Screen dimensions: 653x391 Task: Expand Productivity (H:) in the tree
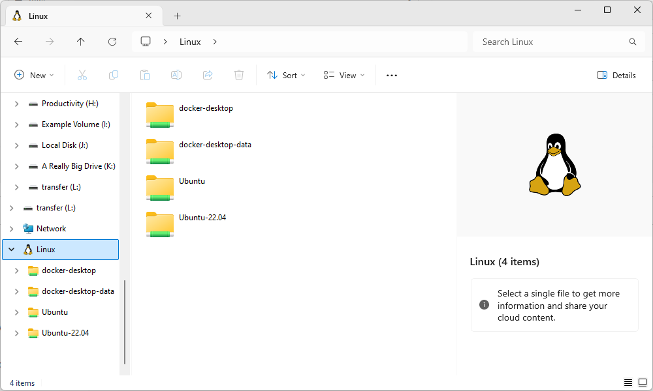pos(17,104)
